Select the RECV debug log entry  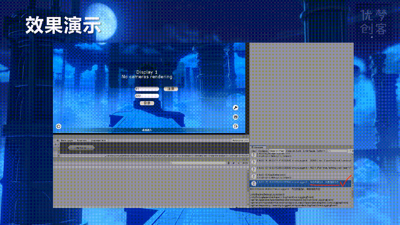tap(301, 169)
